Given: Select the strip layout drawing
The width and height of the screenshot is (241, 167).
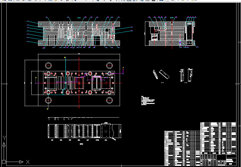Looking at the screenshot, I should (x=85, y=131).
